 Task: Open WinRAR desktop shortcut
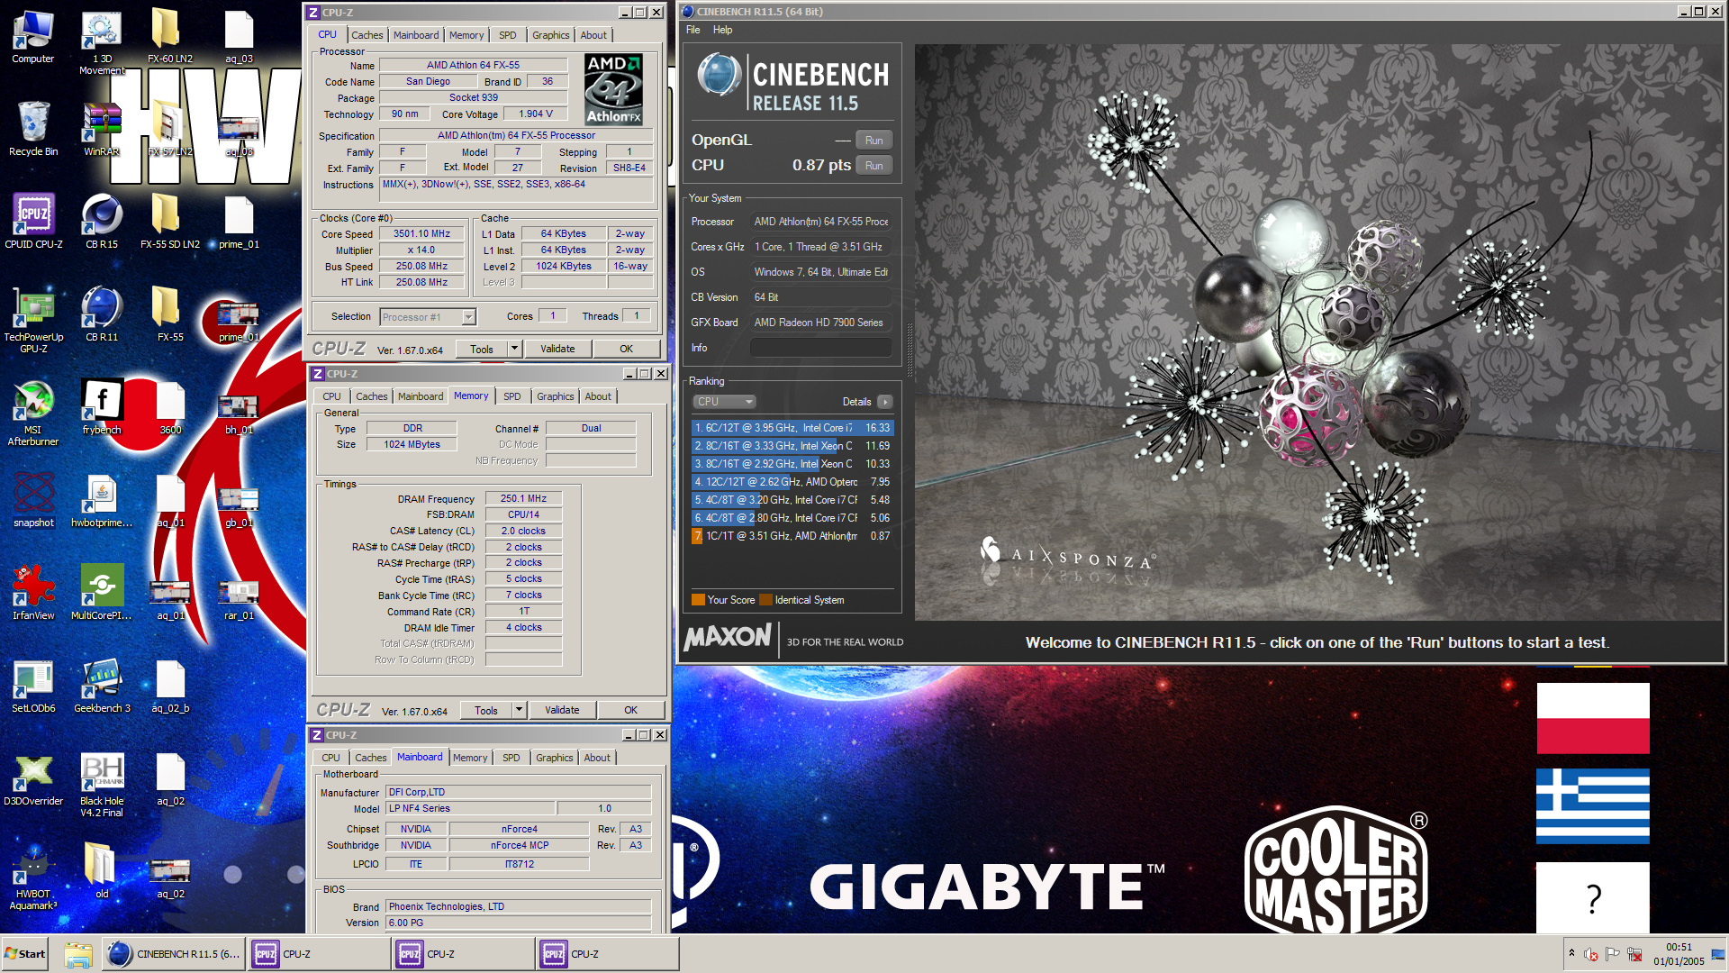[x=102, y=130]
